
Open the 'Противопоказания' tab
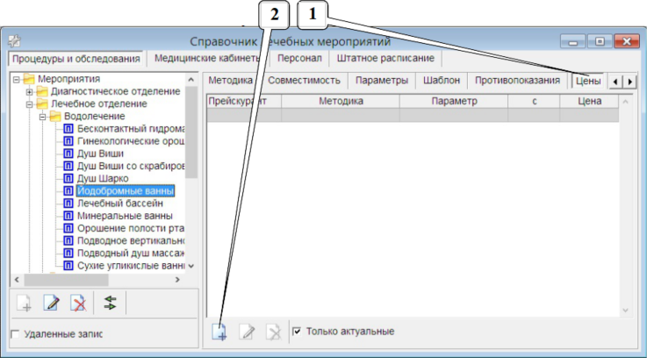tap(516, 80)
